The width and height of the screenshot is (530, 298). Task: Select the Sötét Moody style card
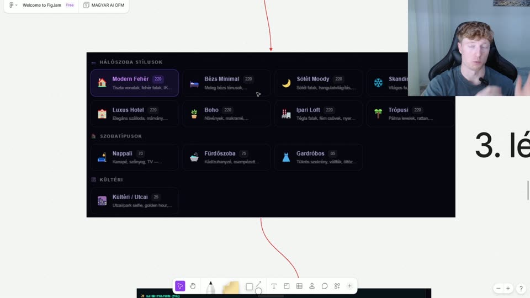(x=319, y=83)
